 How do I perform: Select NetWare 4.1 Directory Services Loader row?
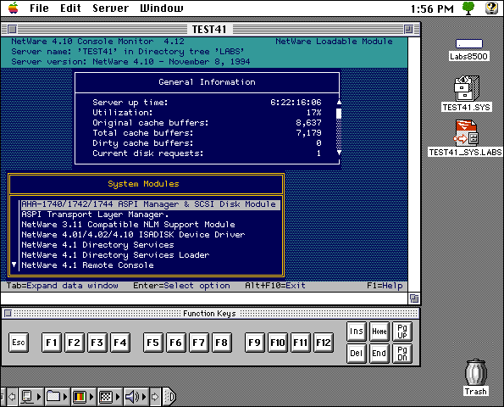[x=151, y=255]
